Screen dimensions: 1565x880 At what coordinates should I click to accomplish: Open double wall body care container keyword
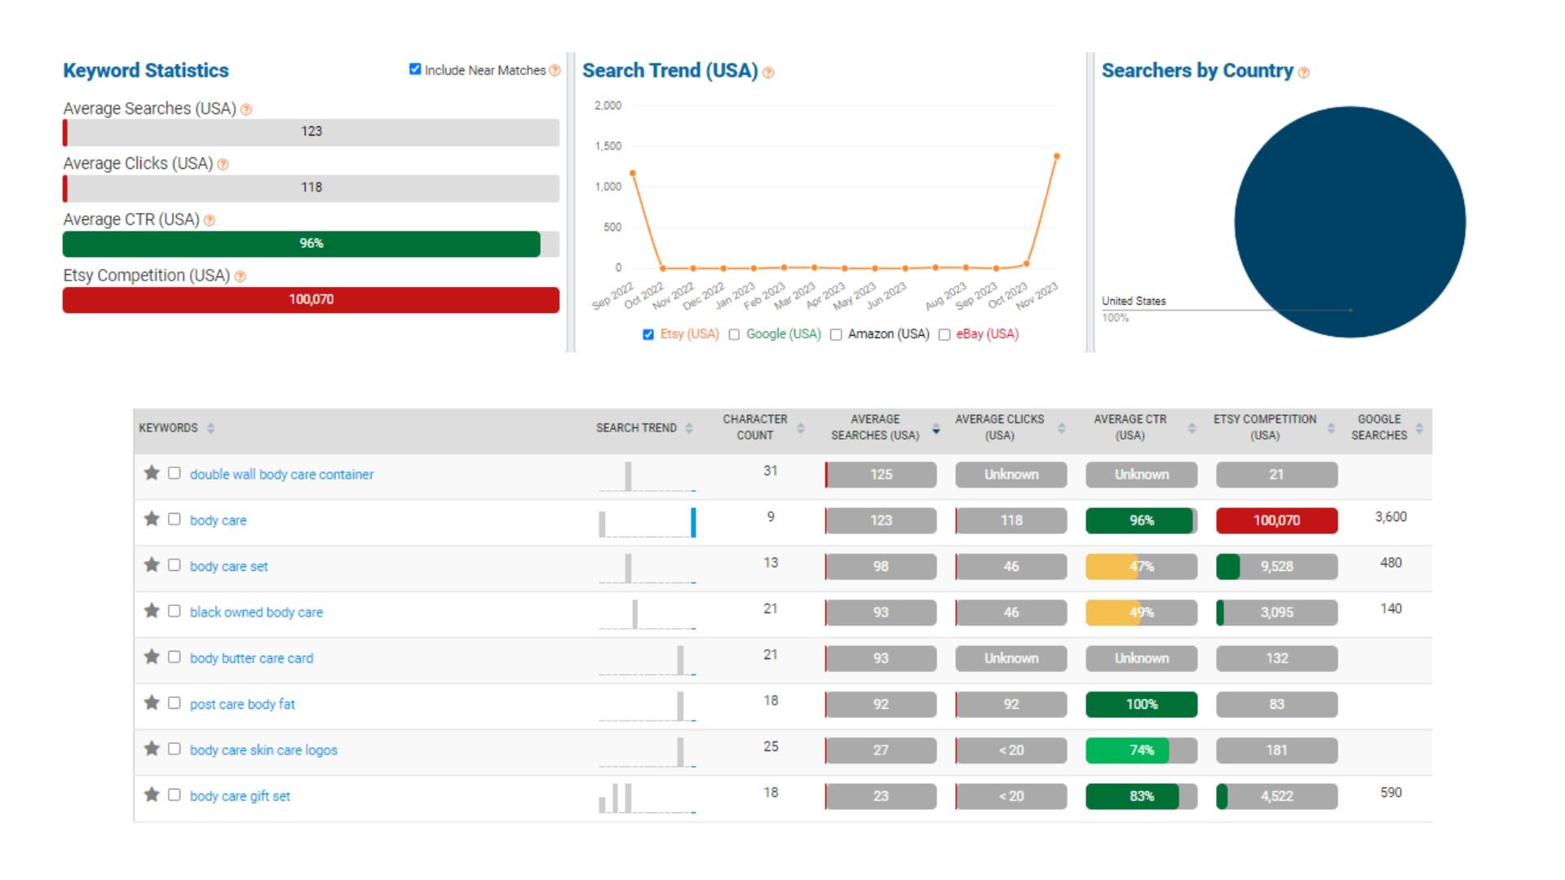click(281, 475)
